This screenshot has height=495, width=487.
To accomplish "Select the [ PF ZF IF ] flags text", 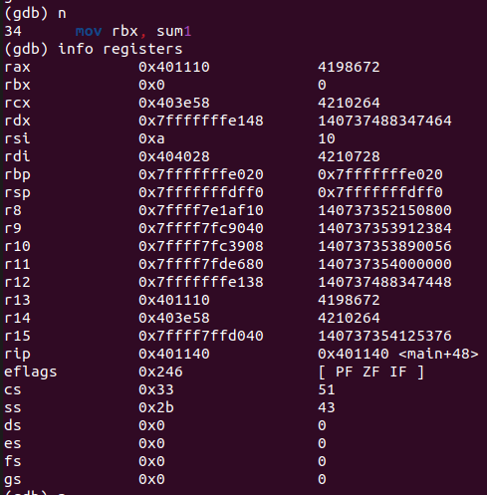I will 371,371.
